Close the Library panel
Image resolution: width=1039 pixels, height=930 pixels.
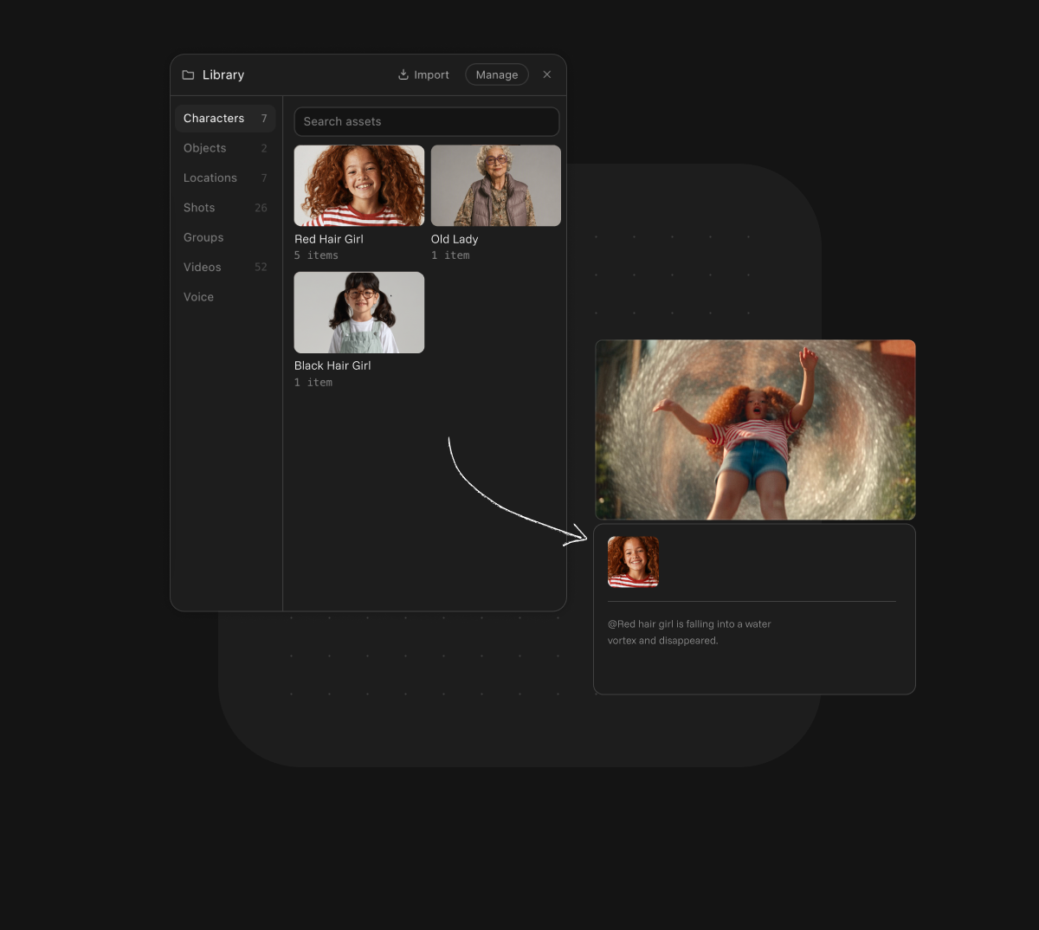point(547,75)
